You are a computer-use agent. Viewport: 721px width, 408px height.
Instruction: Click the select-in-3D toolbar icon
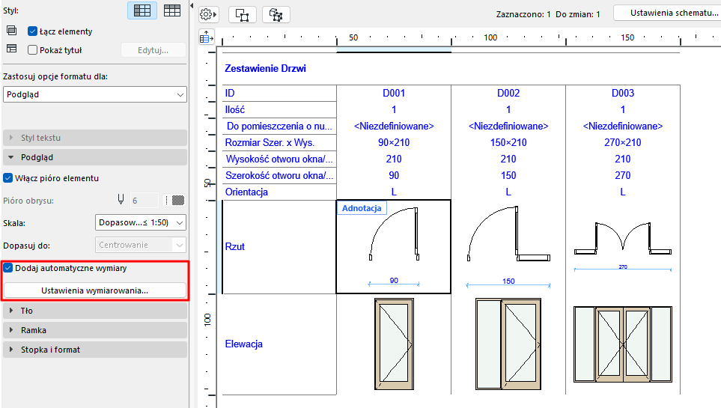tap(276, 14)
